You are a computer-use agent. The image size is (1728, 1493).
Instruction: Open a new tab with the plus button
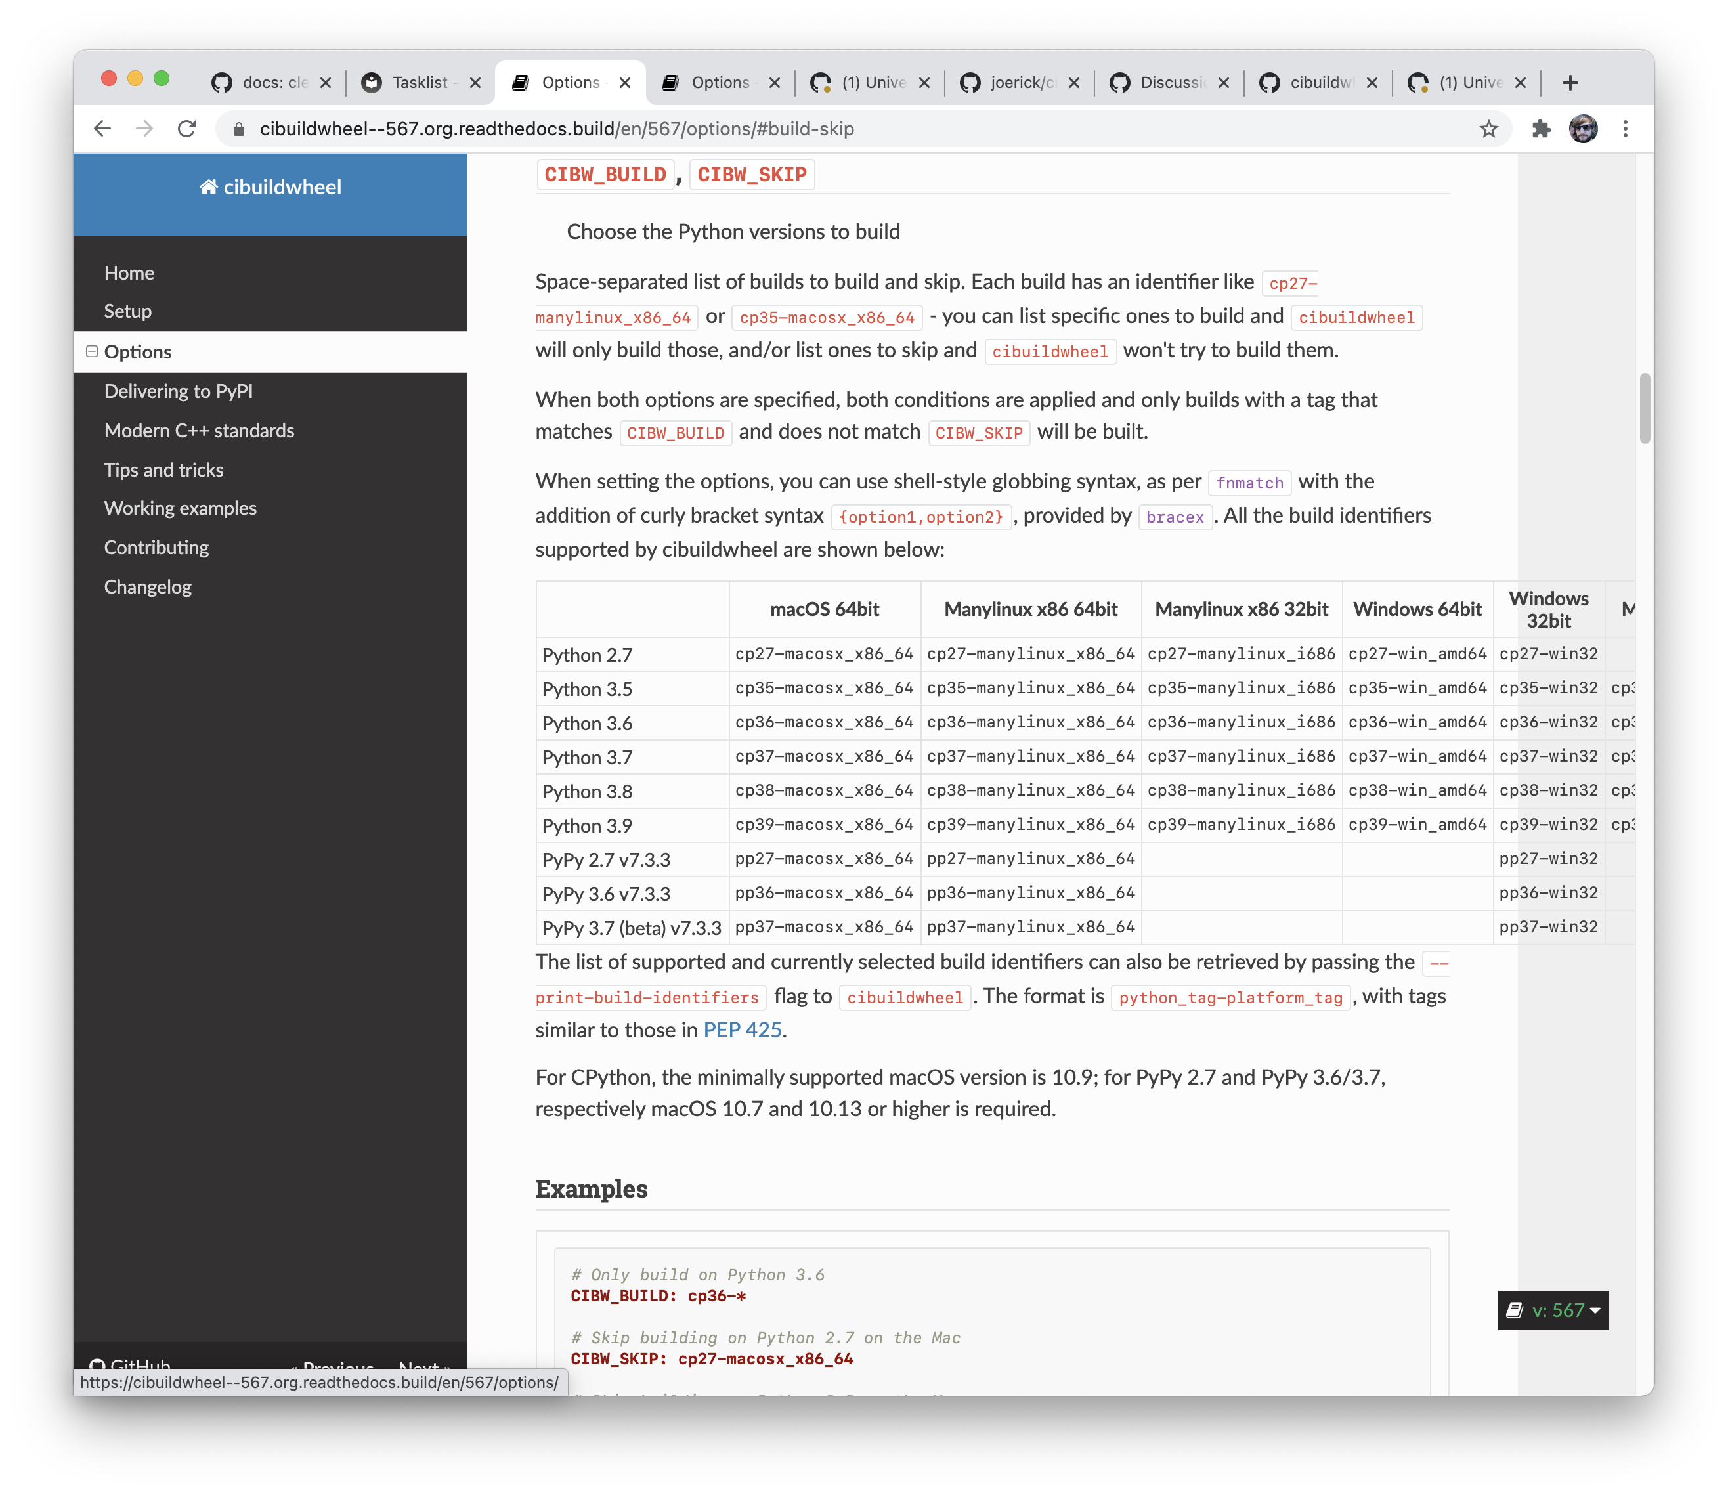(x=1570, y=83)
